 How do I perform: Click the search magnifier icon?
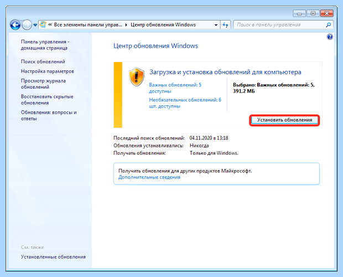click(x=328, y=25)
